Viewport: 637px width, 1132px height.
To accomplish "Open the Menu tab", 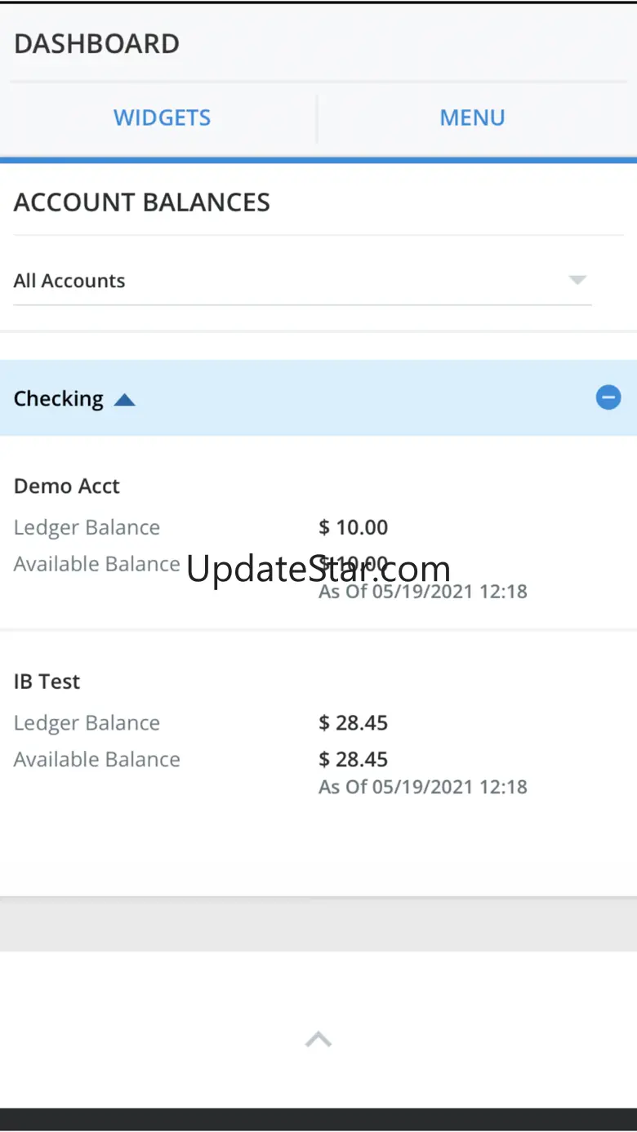I will tap(472, 118).
